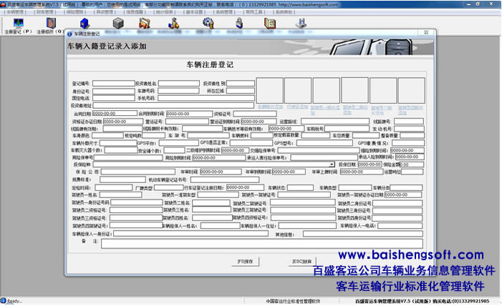This screenshot has height=306, width=502.
Task: Click the ESC放弃 cancel button
Action: tap(302, 262)
